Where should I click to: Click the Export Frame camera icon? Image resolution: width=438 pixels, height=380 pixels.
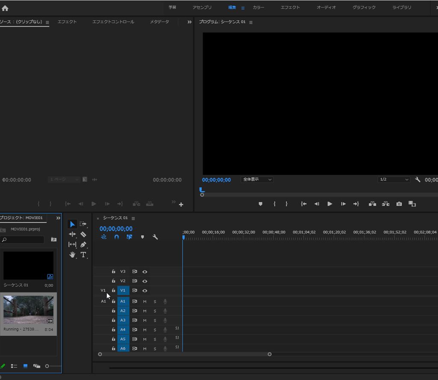399,204
